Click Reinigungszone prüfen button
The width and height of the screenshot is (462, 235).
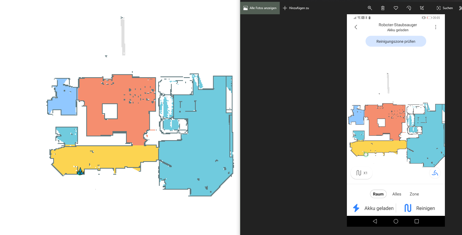coord(396,41)
